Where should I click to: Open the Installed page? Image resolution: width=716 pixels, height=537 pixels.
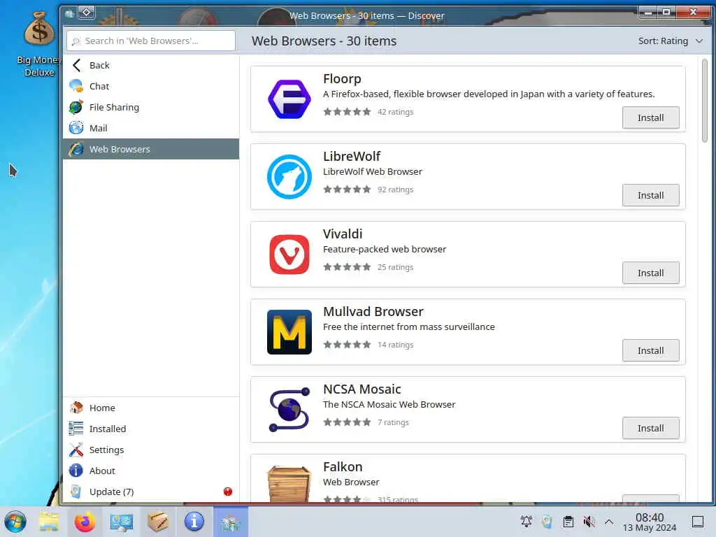coord(151,429)
